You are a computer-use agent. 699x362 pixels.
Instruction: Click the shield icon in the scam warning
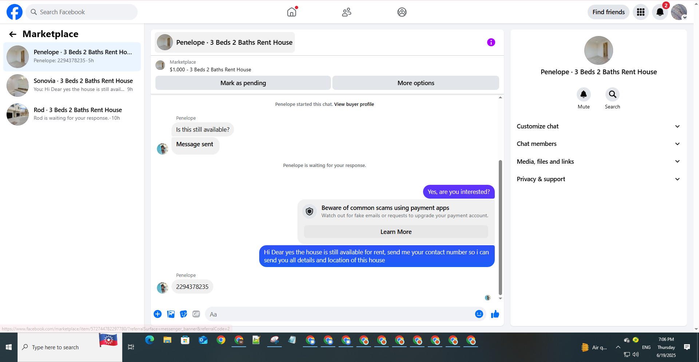click(309, 211)
